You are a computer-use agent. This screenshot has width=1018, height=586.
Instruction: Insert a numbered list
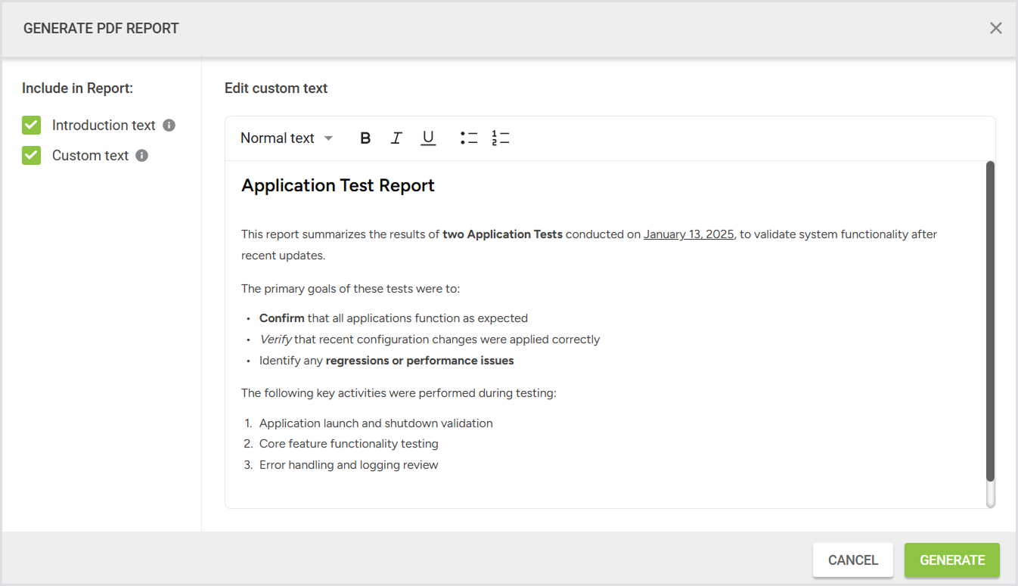(x=500, y=138)
